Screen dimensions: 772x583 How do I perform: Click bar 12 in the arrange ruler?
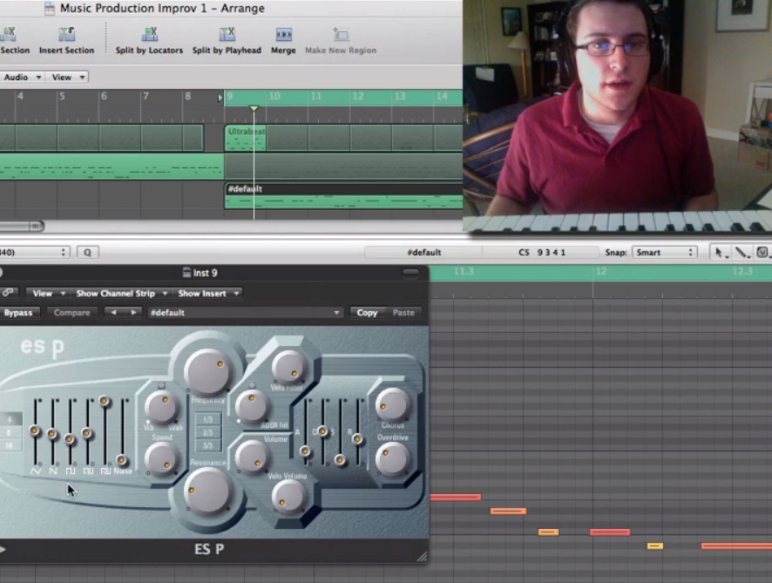pyautogui.click(x=358, y=96)
